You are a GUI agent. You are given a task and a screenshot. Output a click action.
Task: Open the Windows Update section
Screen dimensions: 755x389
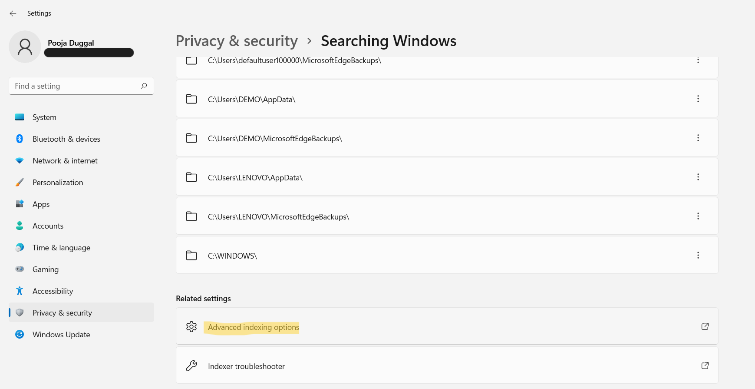pyautogui.click(x=61, y=335)
